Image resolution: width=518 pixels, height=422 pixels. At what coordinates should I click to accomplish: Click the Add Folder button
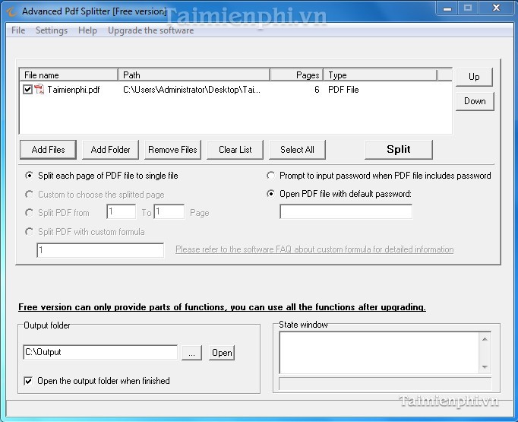point(110,150)
